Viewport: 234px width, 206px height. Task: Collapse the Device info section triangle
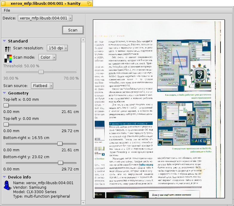[4, 177]
